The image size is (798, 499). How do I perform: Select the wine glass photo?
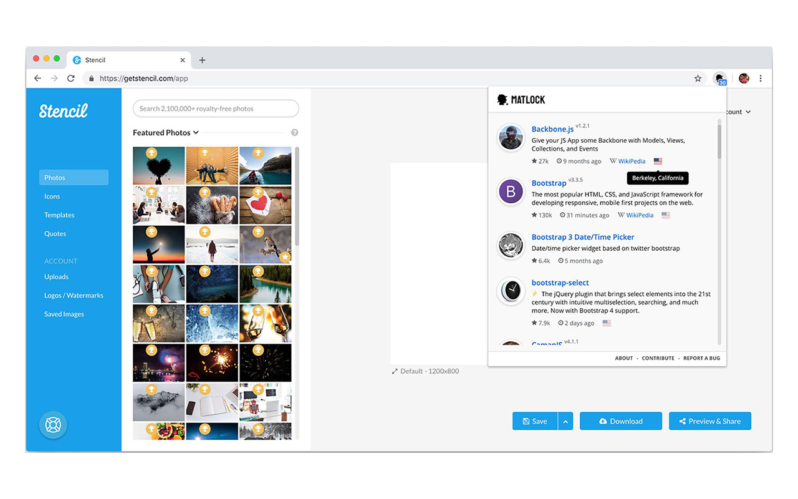coord(266,323)
